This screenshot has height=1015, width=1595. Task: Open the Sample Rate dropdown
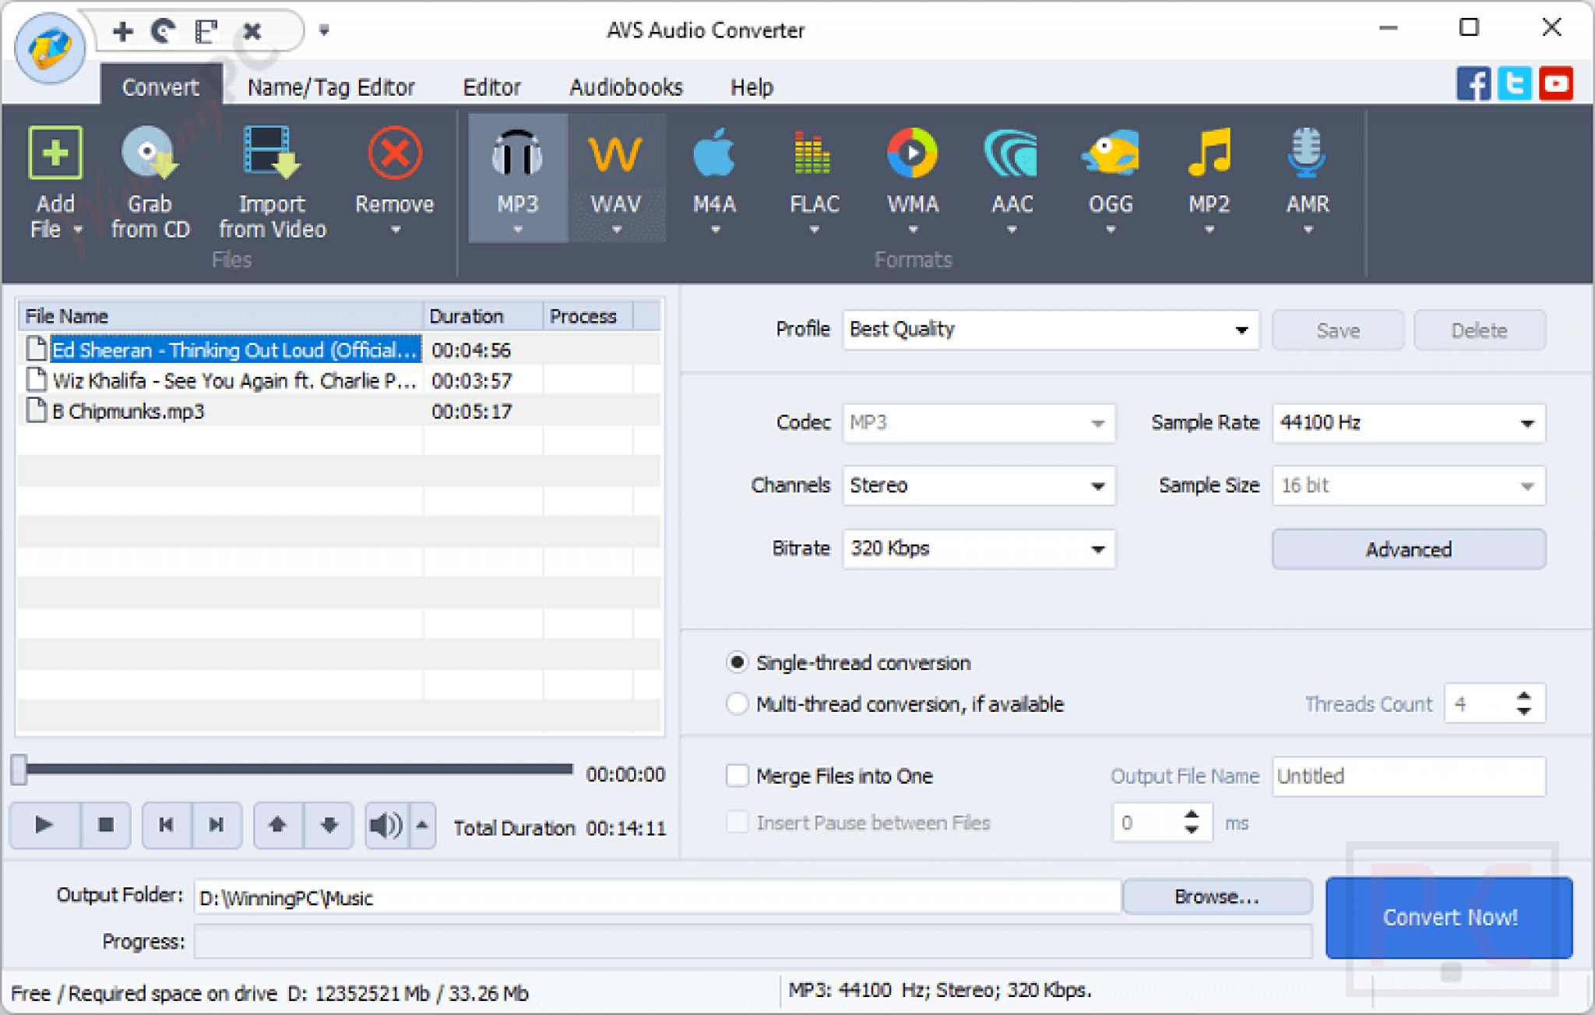pos(1526,423)
